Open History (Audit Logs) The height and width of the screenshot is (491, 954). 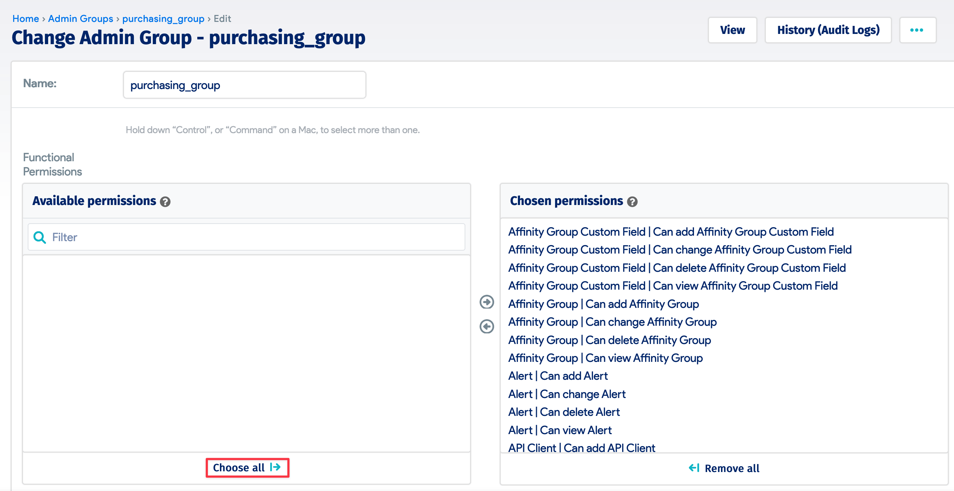pyautogui.click(x=828, y=30)
